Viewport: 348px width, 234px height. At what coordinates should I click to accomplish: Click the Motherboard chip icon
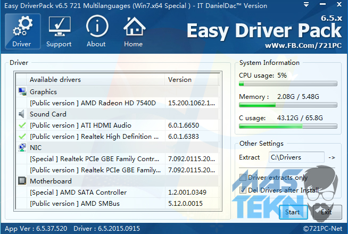[22, 181]
